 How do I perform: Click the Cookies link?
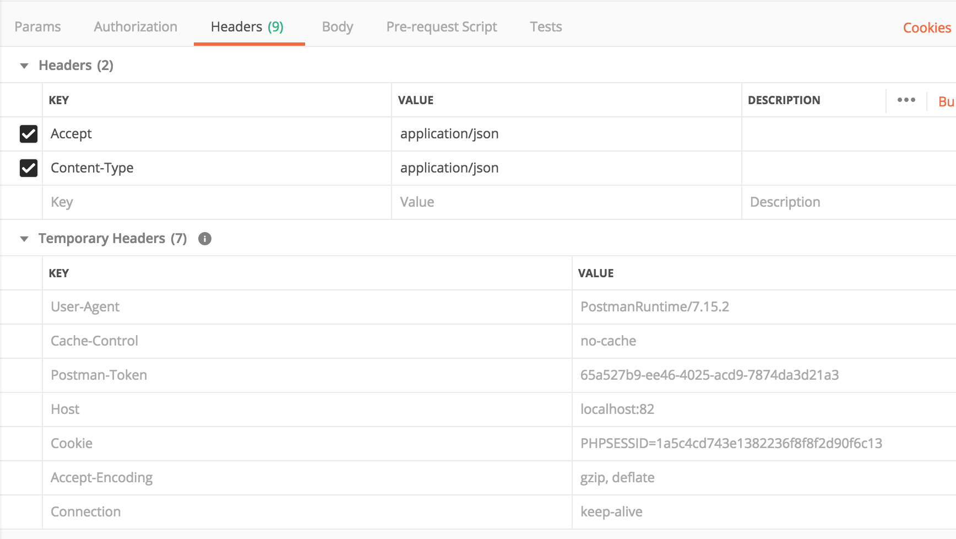[x=926, y=28]
